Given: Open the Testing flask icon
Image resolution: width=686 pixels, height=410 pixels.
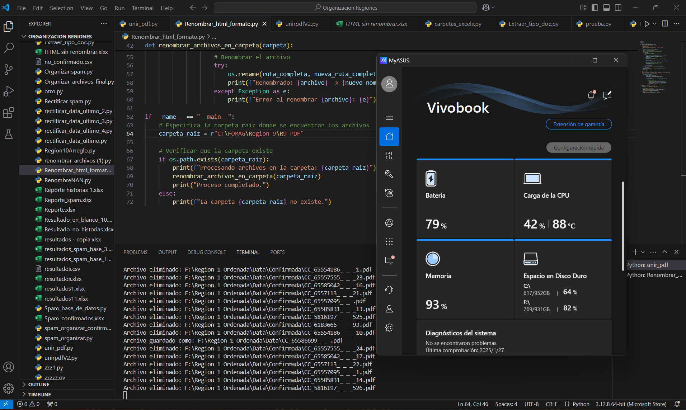Looking at the screenshot, I should coord(9,135).
